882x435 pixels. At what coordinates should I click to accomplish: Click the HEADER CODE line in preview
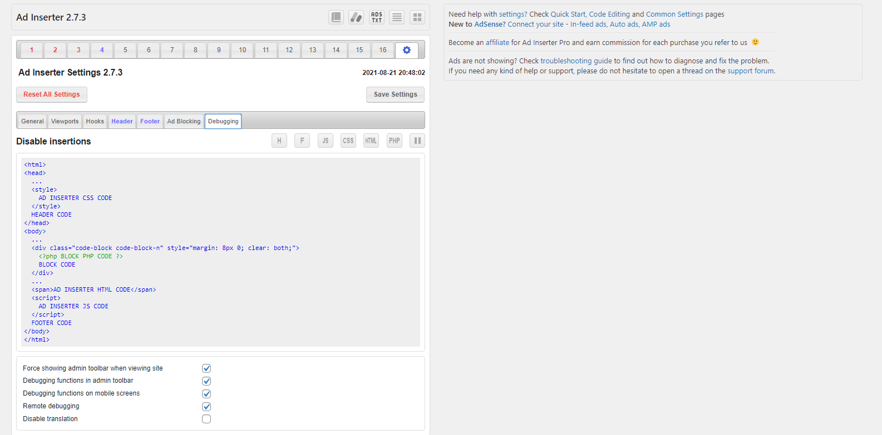click(x=51, y=214)
